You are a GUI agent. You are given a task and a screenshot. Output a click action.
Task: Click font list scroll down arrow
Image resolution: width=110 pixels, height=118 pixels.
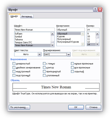[x=52, y=45]
